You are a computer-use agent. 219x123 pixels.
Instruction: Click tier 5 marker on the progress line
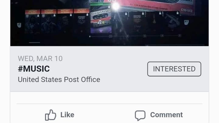tap(180, 36)
